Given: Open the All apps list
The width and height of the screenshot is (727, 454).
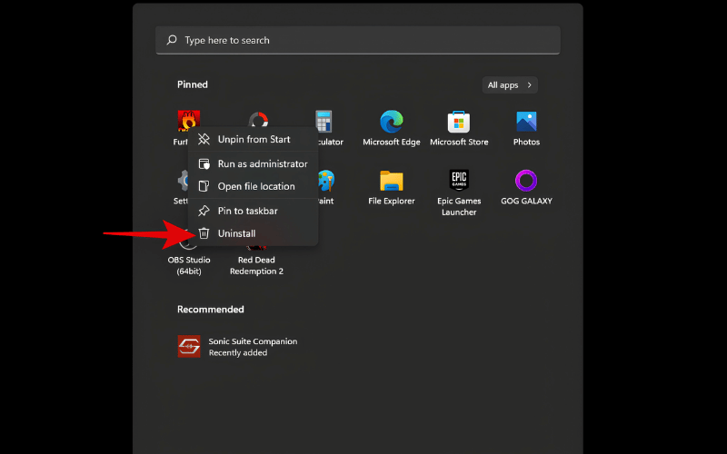Looking at the screenshot, I should (x=510, y=85).
